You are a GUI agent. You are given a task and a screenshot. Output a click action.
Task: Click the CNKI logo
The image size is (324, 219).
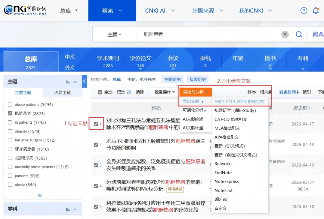tap(25, 10)
